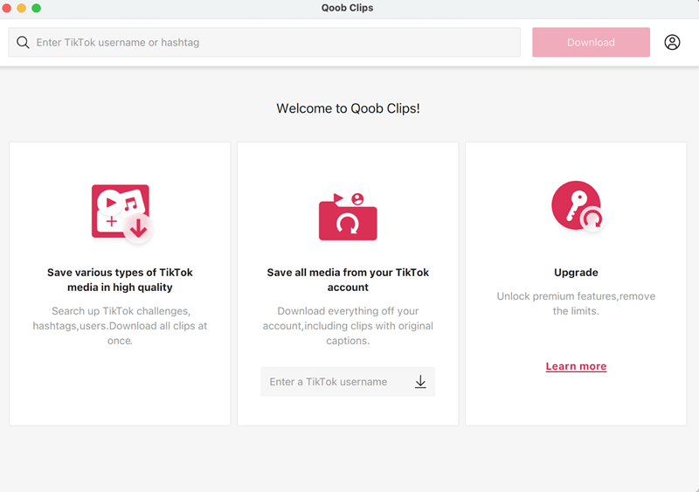Click the pink Download button
The image size is (699, 492).
[591, 42]
